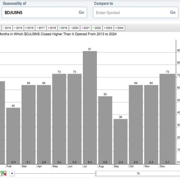
Task: Toggle the 2018 year legend item
Action: coord(52,28)
